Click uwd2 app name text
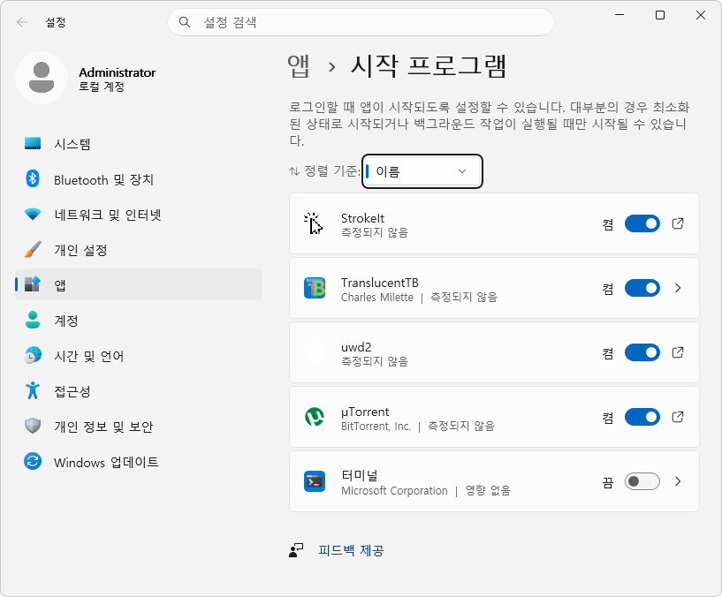 pyautogui.click(x=356, y=347)
